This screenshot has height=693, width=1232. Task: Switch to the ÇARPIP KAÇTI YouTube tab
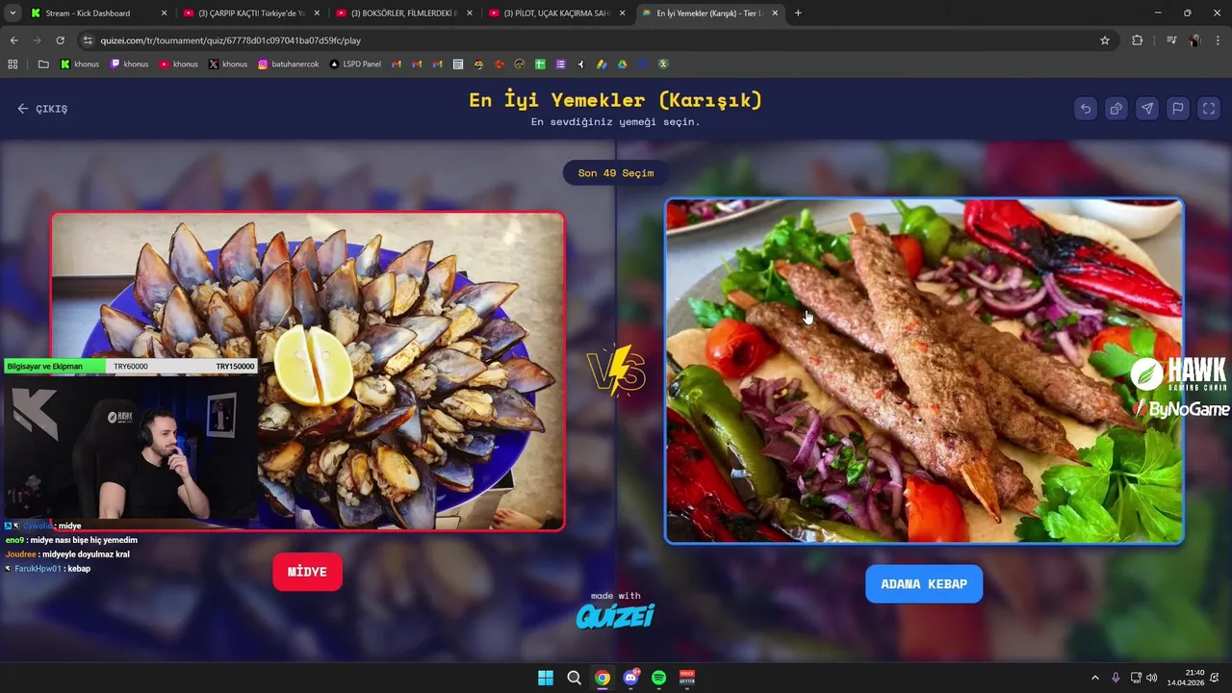click(250, 13)
